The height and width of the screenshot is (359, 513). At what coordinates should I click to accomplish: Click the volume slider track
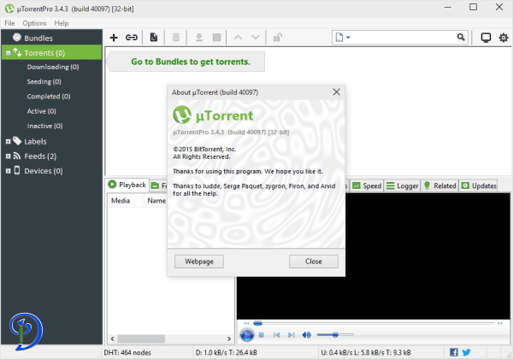pyautogui.click(x=335, y=335)
